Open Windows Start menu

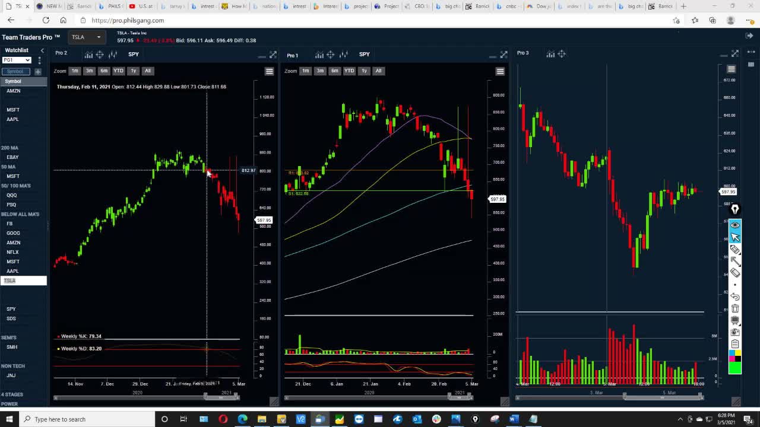9,419
